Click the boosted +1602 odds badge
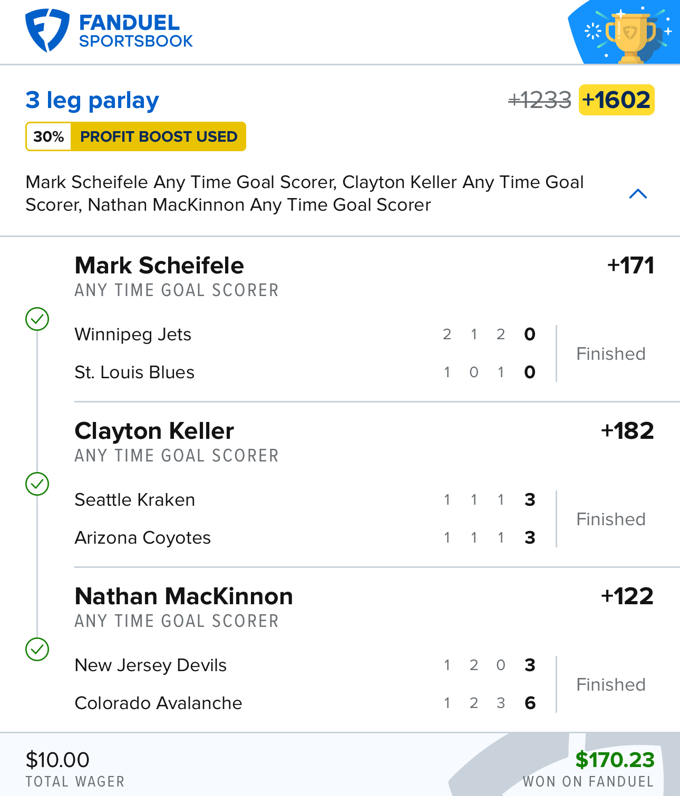Screen dimensions: 680x796 [617, 100]
